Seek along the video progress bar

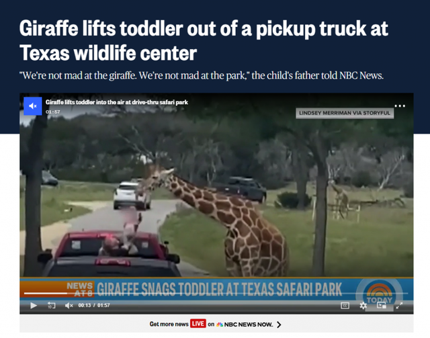pos(216,293)
